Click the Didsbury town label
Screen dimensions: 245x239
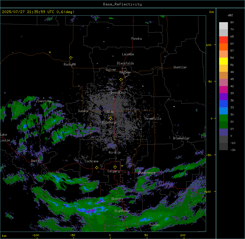pos(109,122)
